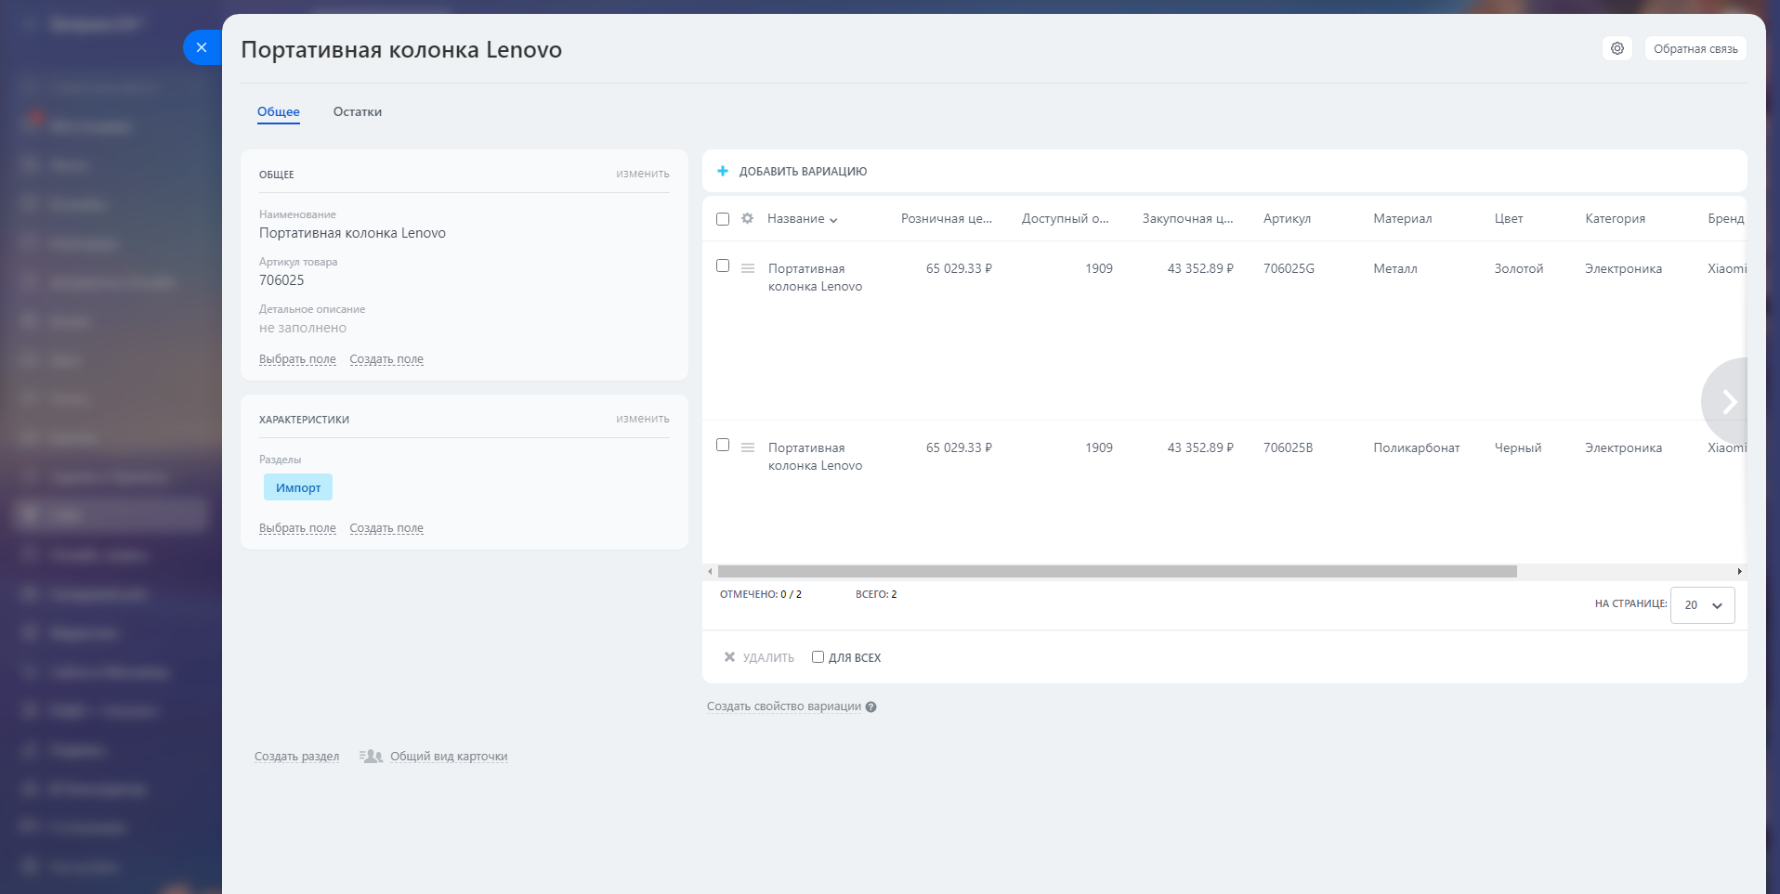Click the Импорт section tag
The image size is (1780, 894).
[x=298, y=487]
